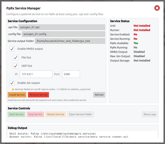Click the 'File Out' label
165x144 pixels.
(26, 57)
